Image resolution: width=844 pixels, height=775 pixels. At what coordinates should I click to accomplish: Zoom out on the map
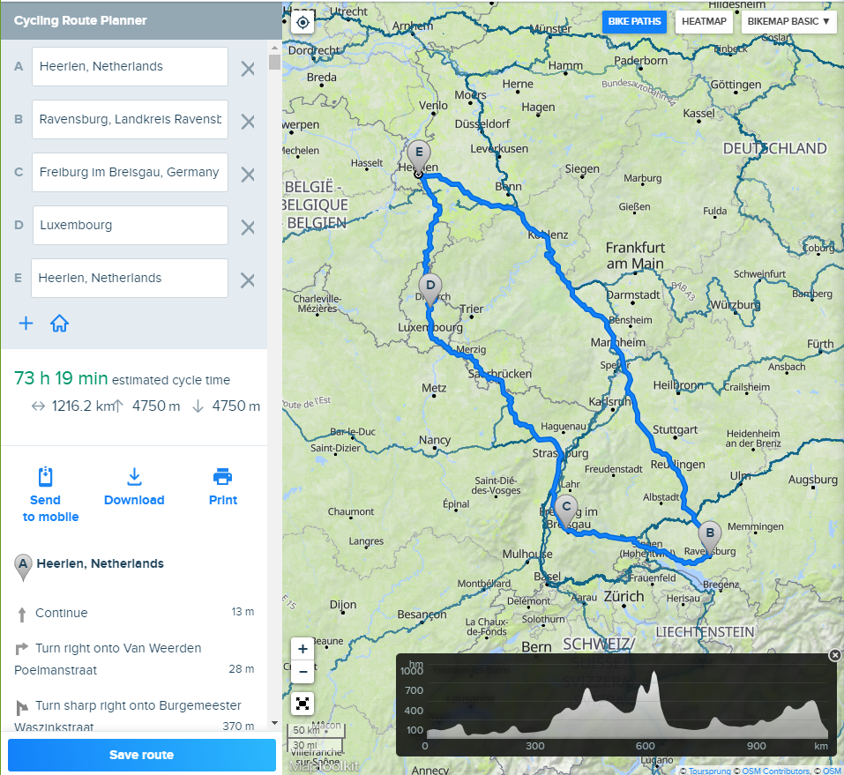coord(302,671)
